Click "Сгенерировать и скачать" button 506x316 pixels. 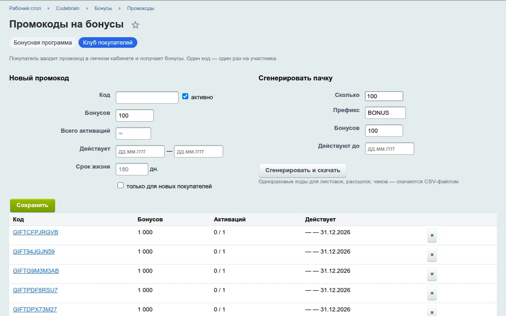point(303,170)
